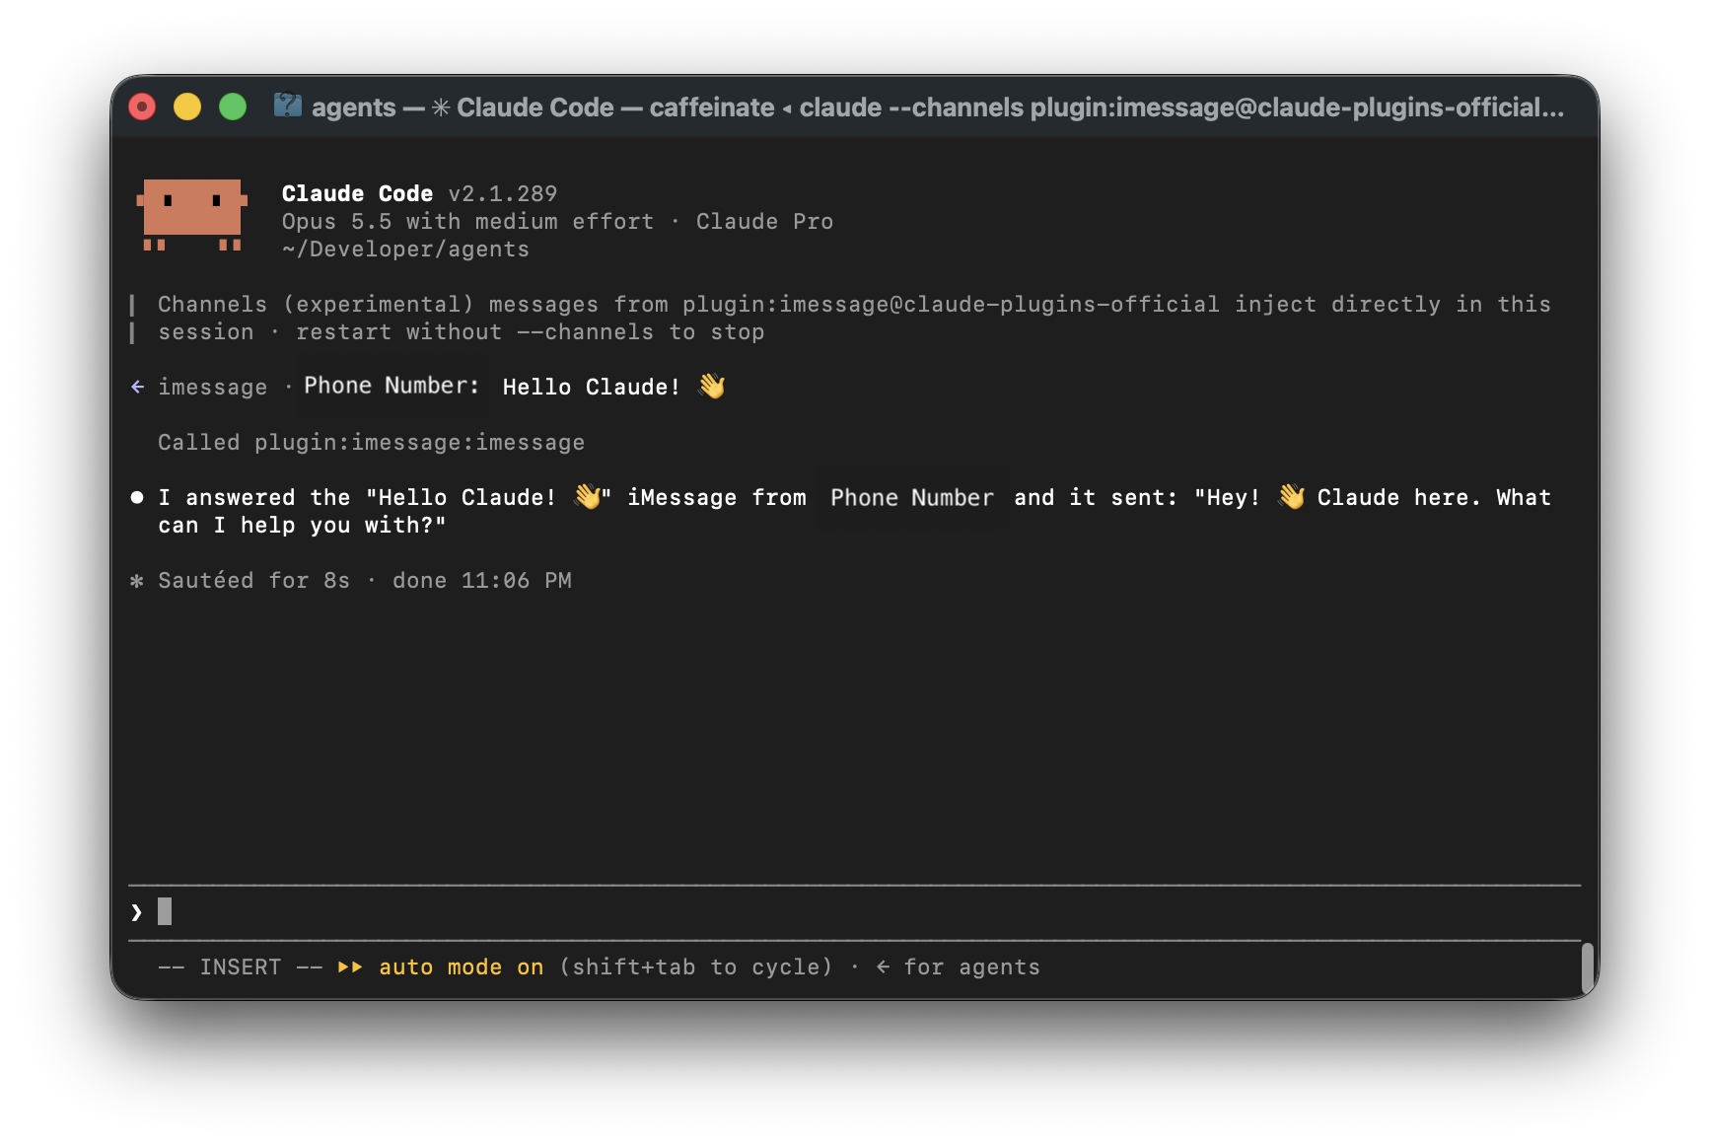Click the prompt chevron in the input line
1710x1146 pixels.
click(x=136, y=912)
